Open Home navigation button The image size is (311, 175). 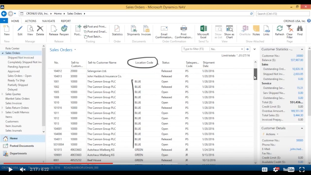pos(22,138)
